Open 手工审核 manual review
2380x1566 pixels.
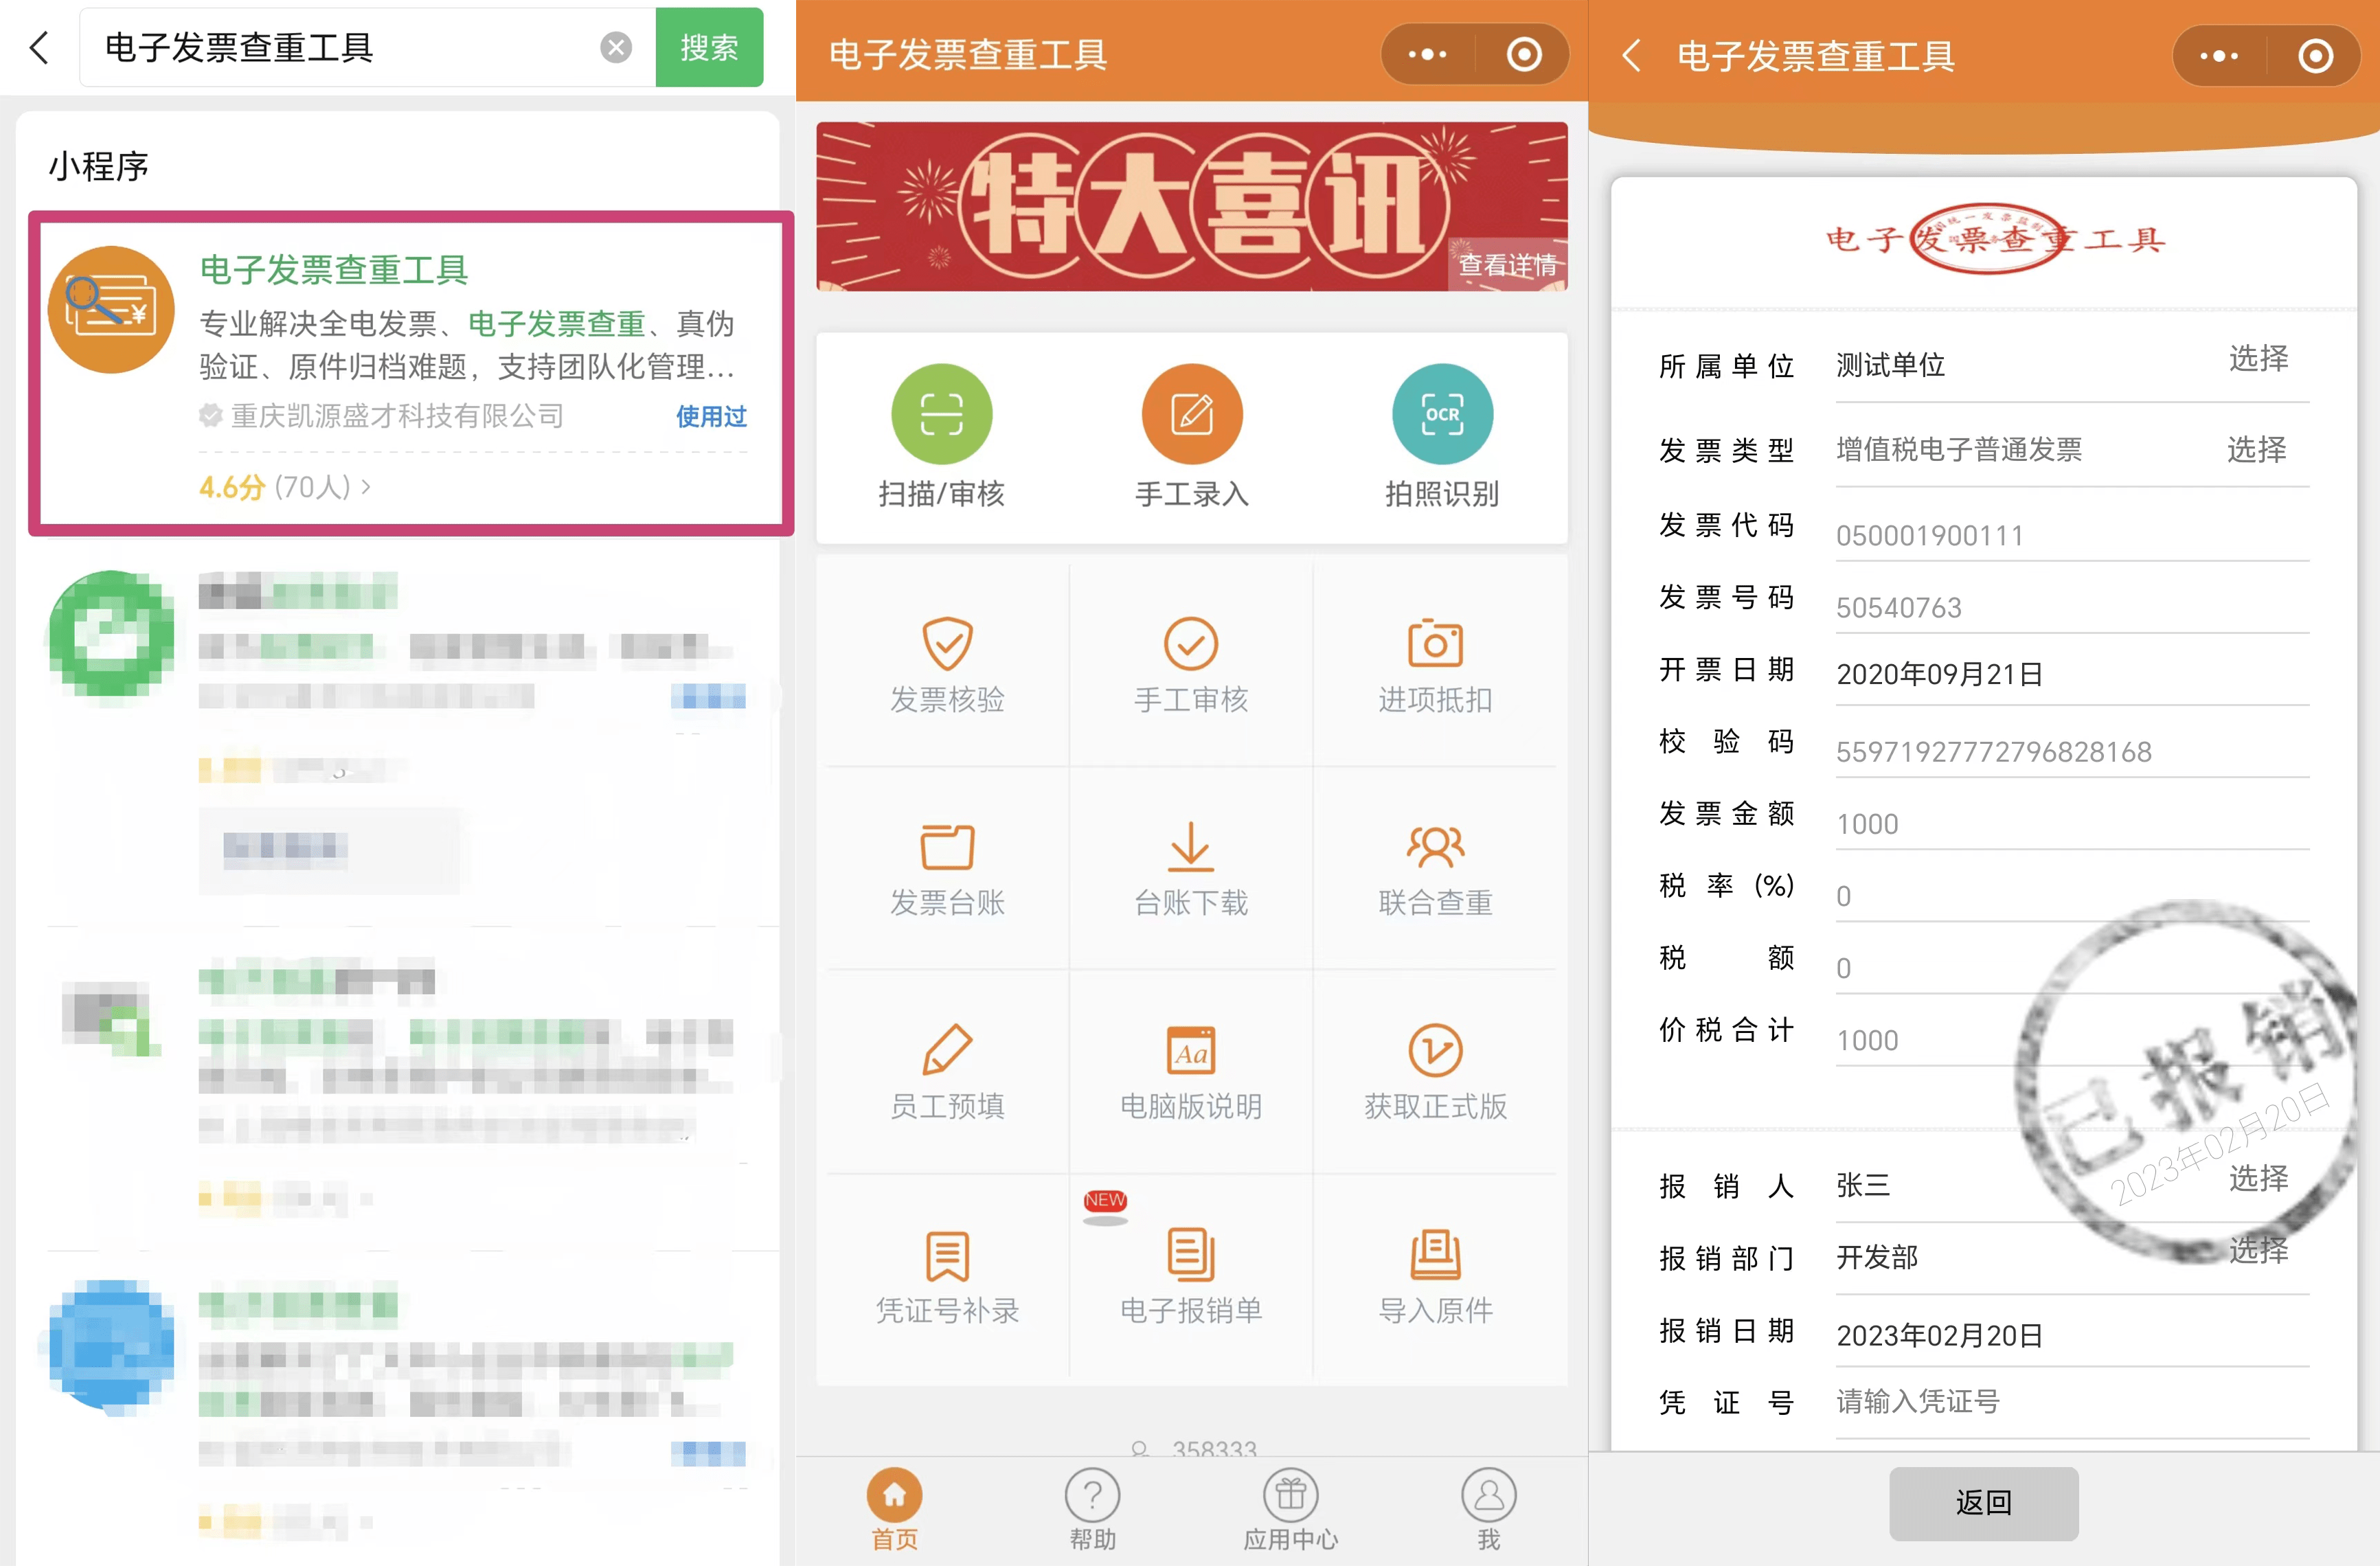point(1191,665)
